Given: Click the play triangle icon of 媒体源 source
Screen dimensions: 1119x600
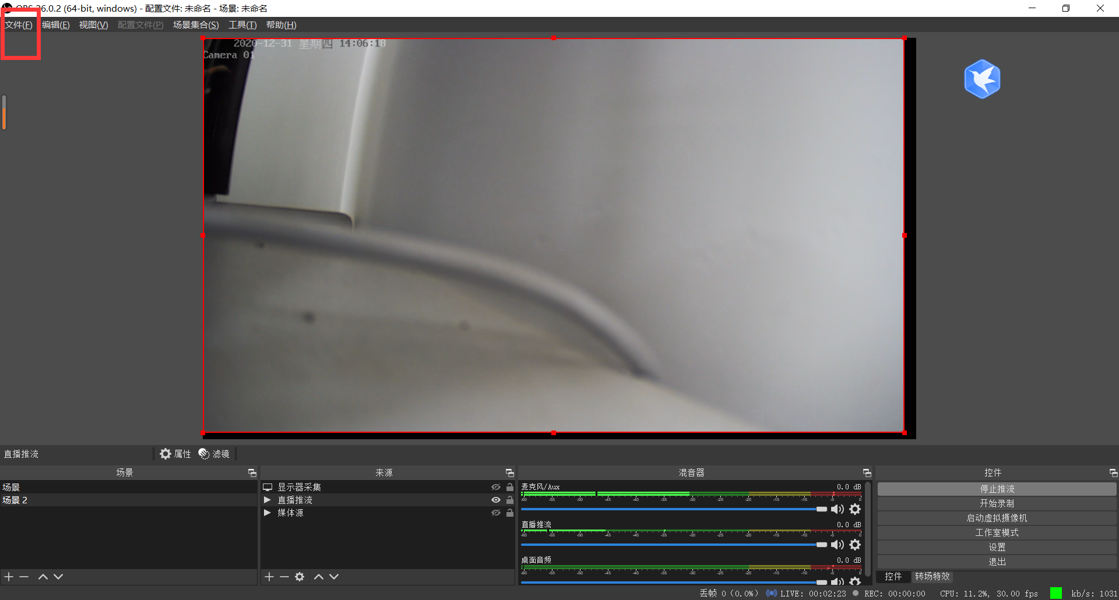Looking at the screenshot, I should [x=268, y=513].
